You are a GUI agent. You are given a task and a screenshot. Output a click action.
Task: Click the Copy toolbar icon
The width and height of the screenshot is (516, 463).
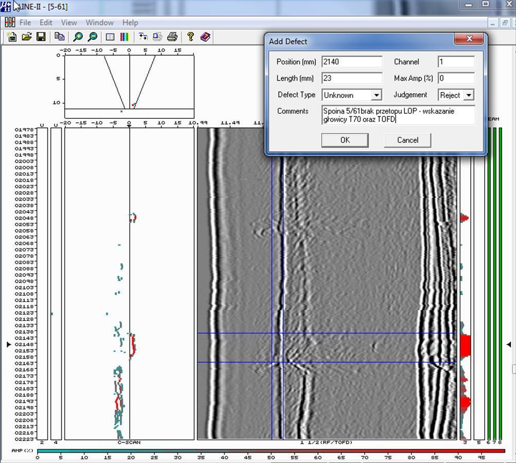coord(60,37)
